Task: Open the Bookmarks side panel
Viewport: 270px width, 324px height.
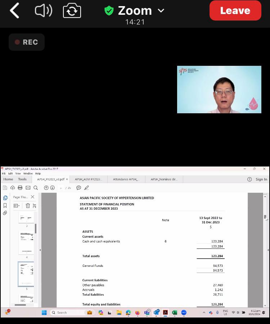Action: tap(5, 205)
